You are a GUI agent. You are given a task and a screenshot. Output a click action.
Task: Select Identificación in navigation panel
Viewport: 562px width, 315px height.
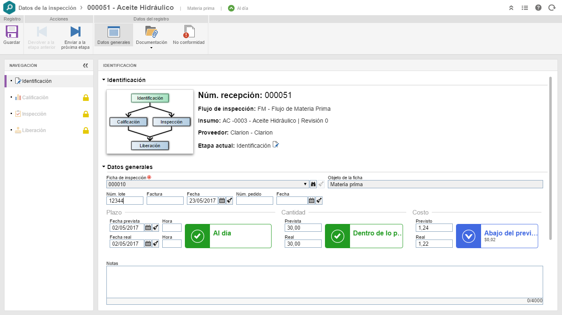tap(37, 81)
